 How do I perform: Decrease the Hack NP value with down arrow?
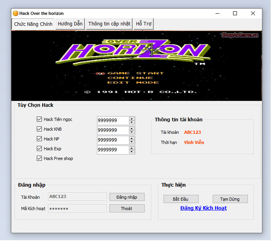click(132, 142)
